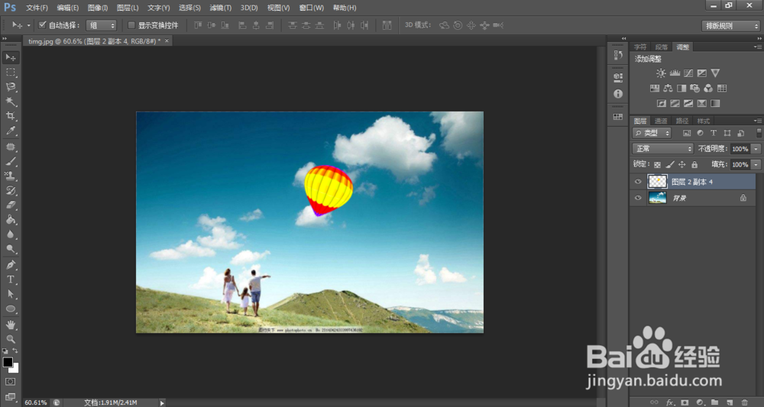Open the fill slider dropdown arrow

pyautogui.click(x=756, y=164)
